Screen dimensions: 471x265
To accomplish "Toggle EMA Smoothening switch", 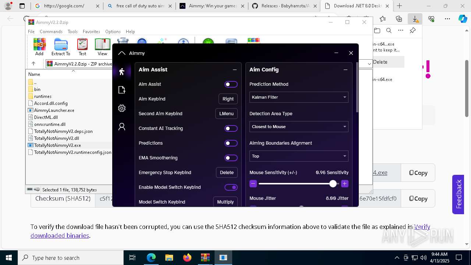I will click(x=231, y=158).
